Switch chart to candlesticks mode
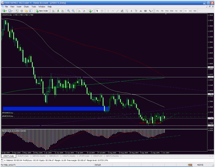This screenshot has height=167, width=215. tap(58, 11)
